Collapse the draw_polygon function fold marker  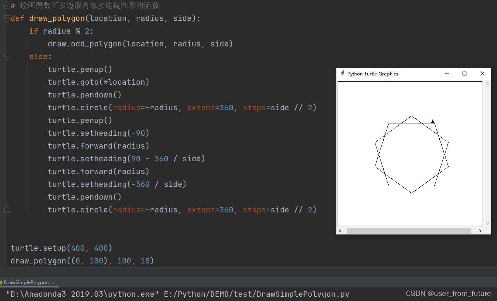[x=7, y=19]
